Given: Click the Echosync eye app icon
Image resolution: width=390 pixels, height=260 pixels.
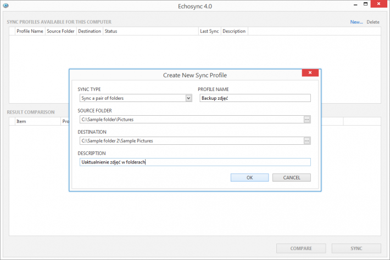Looking at the screenshot, I should [5, 5].
